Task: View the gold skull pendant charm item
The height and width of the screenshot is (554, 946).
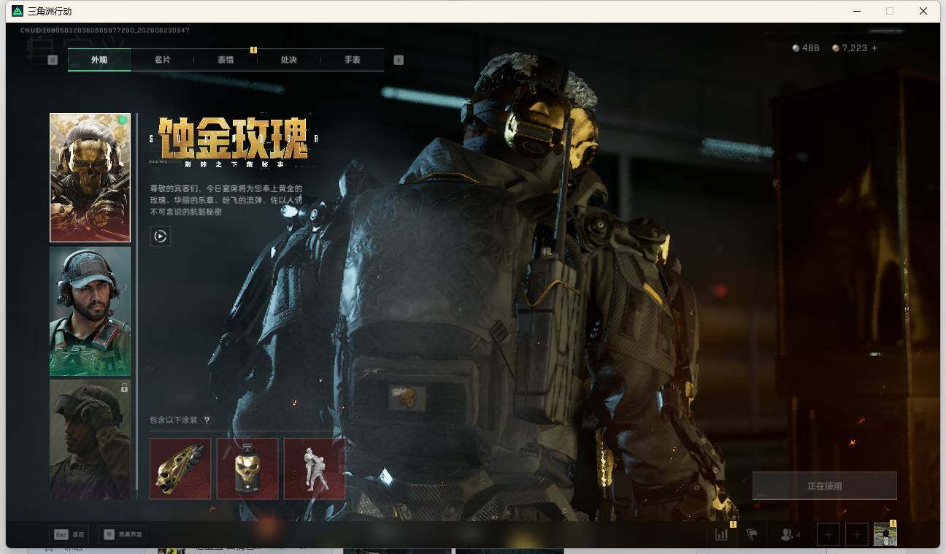Action: pyautogui.click(x=247, y=469)
